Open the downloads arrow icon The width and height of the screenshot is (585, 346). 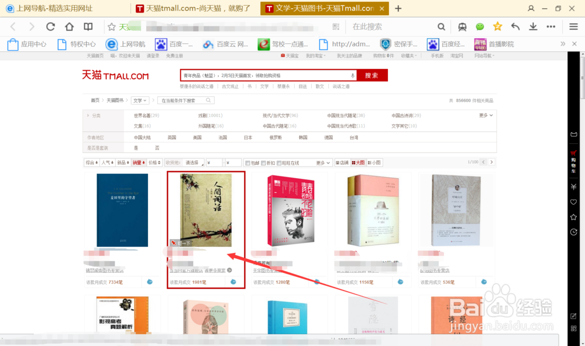click(533, 26)
